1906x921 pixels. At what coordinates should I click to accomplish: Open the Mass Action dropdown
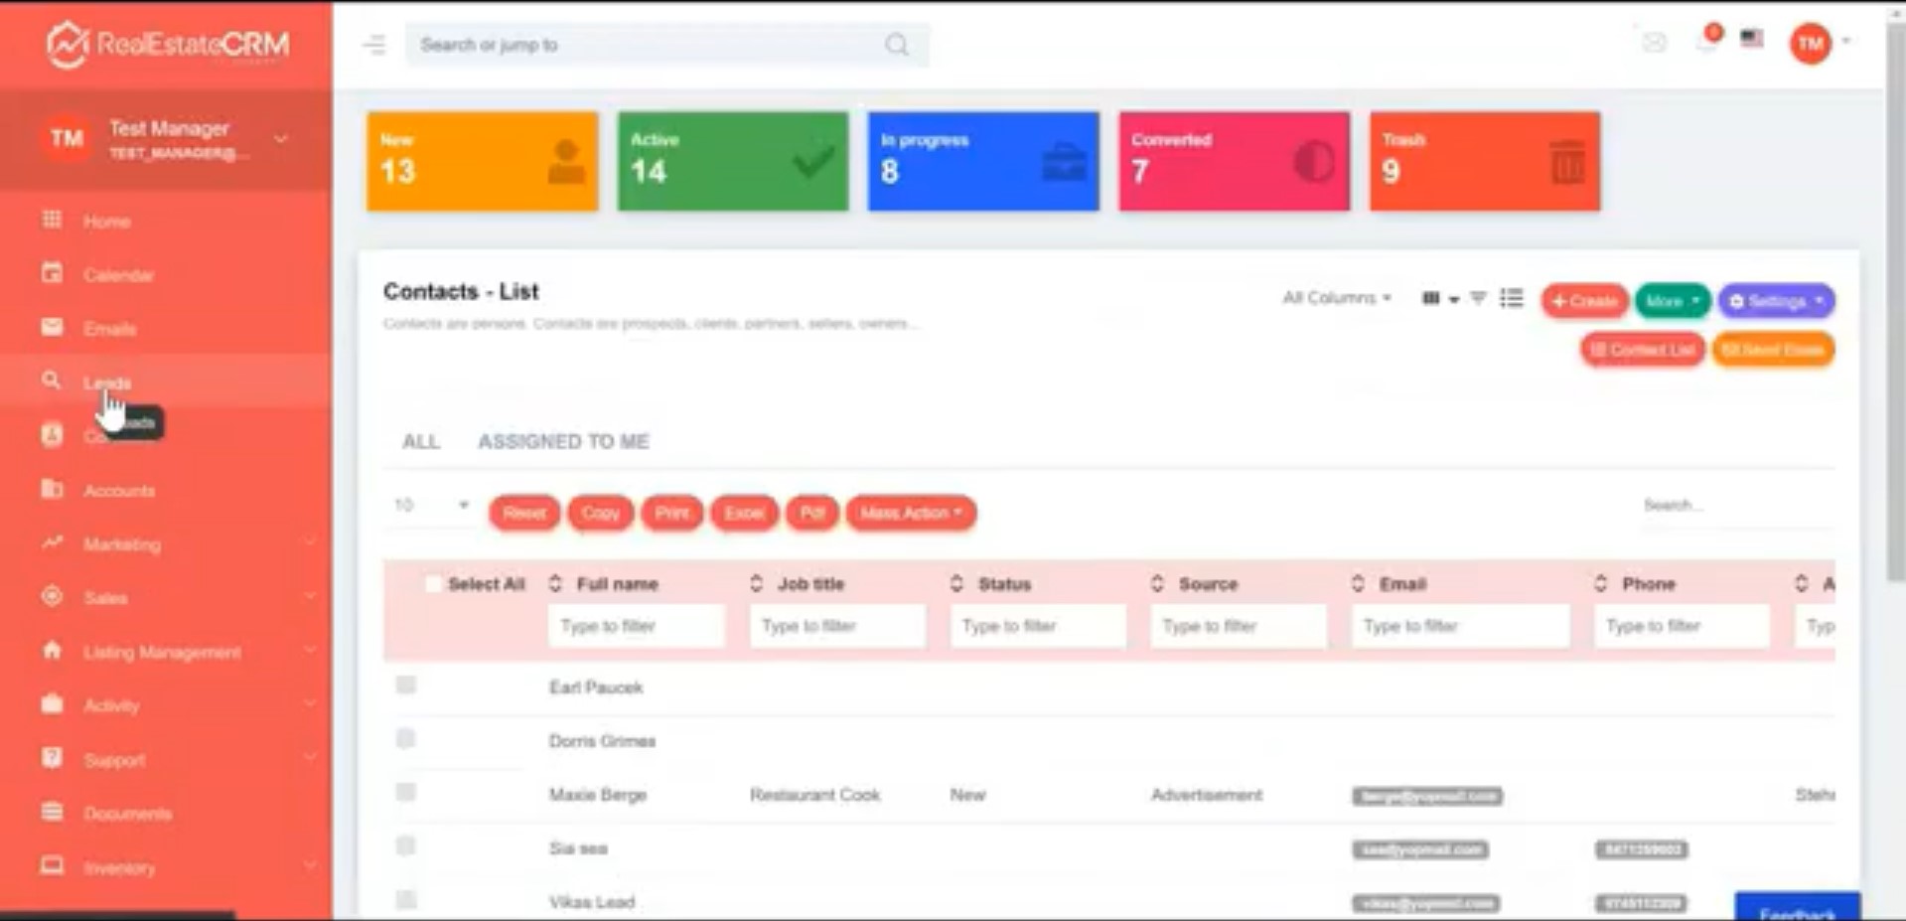(910, 513)
